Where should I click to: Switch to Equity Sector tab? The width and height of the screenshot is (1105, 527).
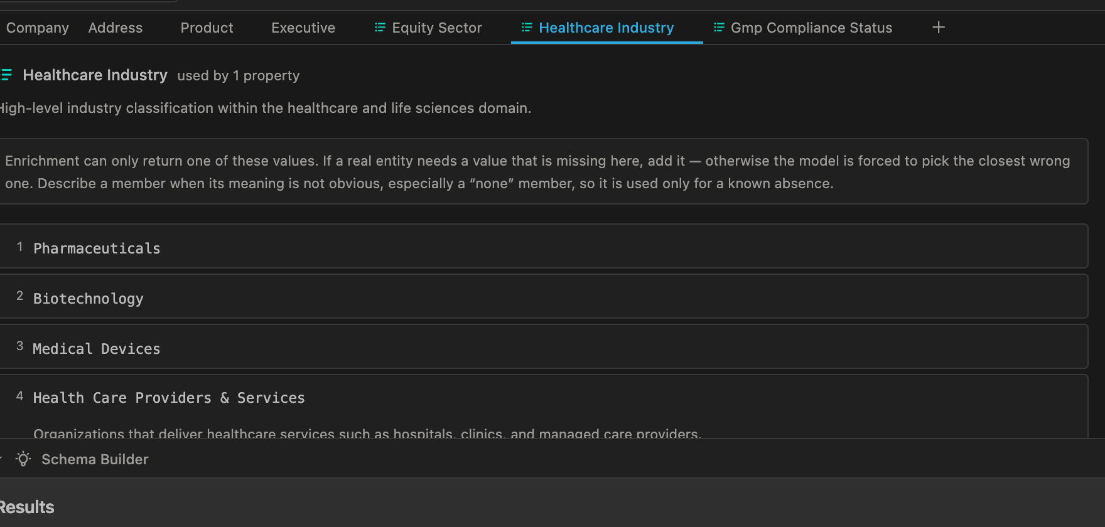[x=428, y=28]
